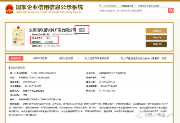Click the national emblem logo
The width and height of the screenshot is (180, 123).
(x=9, y=9)
